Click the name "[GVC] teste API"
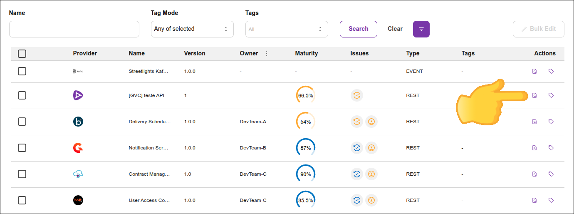 tap(146, 95)
